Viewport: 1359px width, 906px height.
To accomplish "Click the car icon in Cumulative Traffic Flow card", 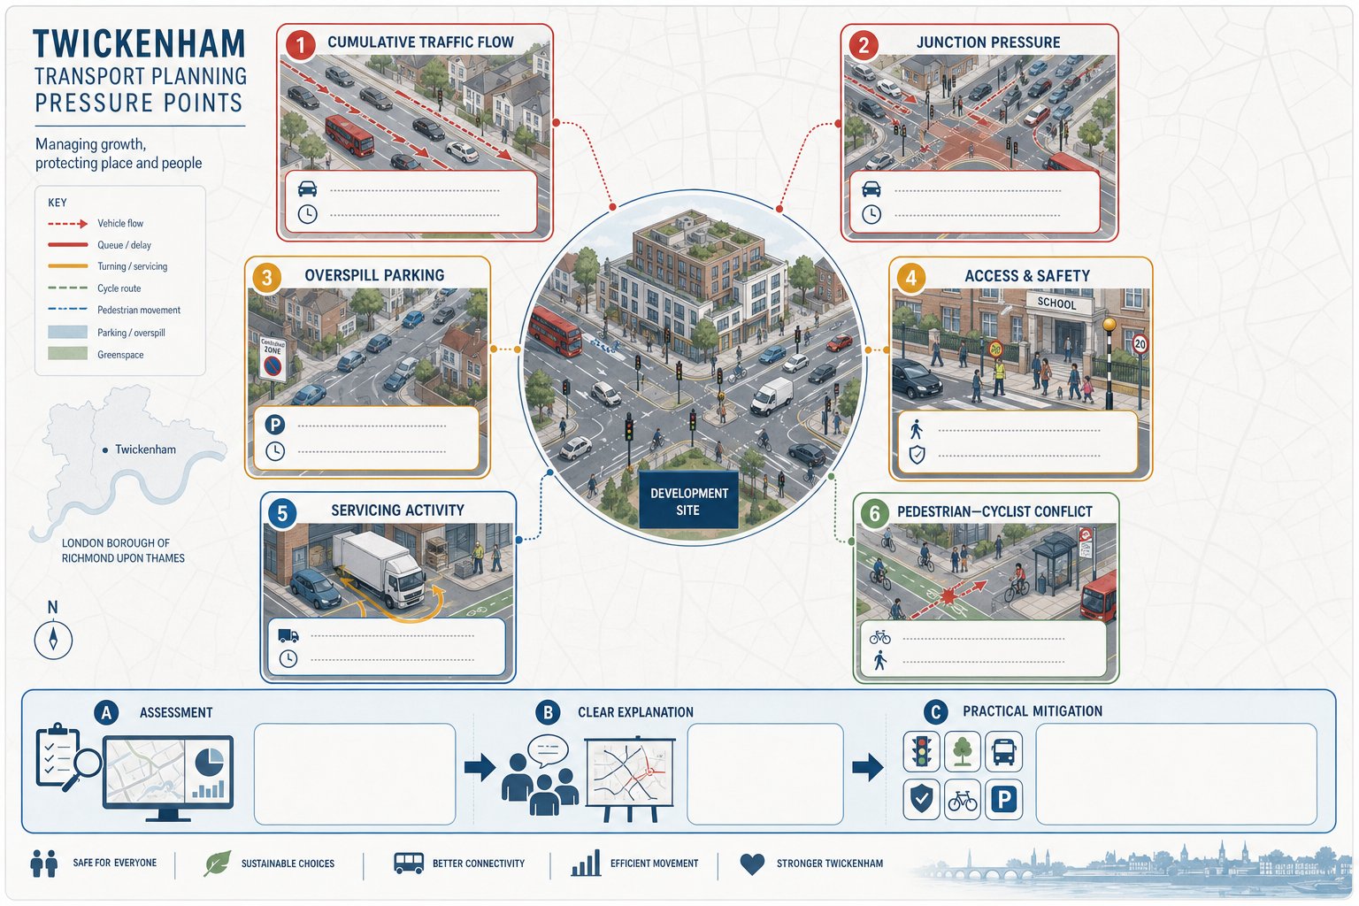I will [307, 189].
